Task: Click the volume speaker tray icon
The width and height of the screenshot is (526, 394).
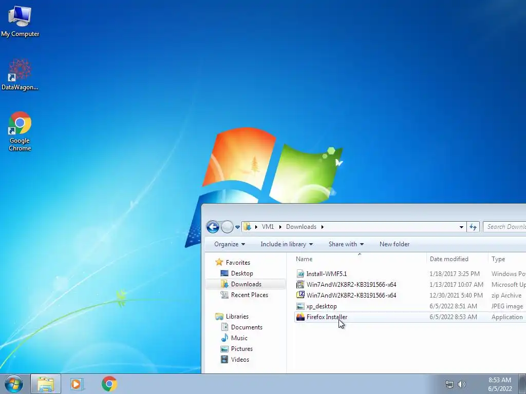Action: (x=462, y=384)
